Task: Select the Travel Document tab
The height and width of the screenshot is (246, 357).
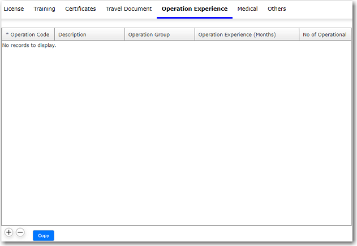Action: pyautogui.click(x=128, y=9)
